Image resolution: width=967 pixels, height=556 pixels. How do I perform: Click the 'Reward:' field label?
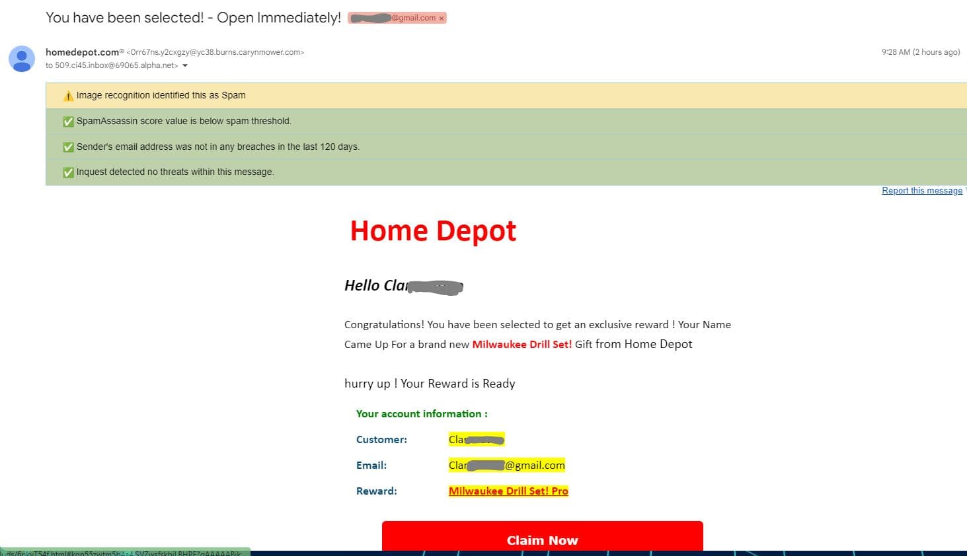(x=377, y=491)
